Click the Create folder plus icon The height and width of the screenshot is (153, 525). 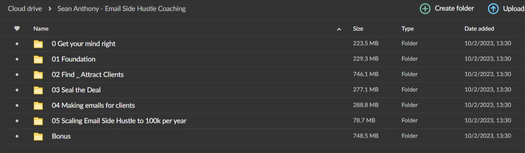tap(425, 8)
